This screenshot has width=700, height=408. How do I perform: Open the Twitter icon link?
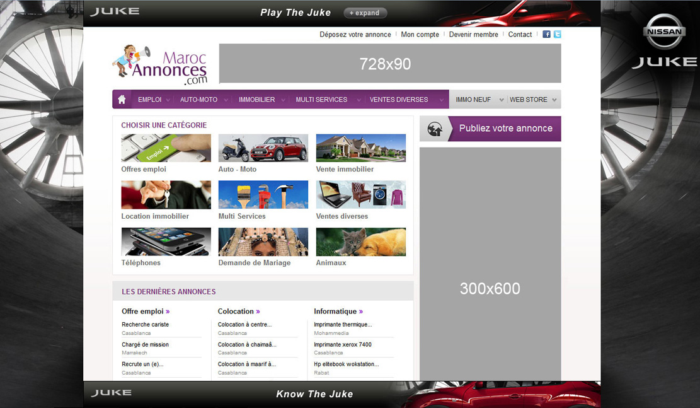click(557, 35)
